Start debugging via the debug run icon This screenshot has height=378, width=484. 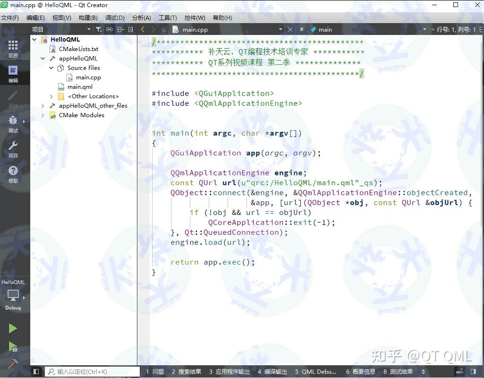(x=13, y=346)
